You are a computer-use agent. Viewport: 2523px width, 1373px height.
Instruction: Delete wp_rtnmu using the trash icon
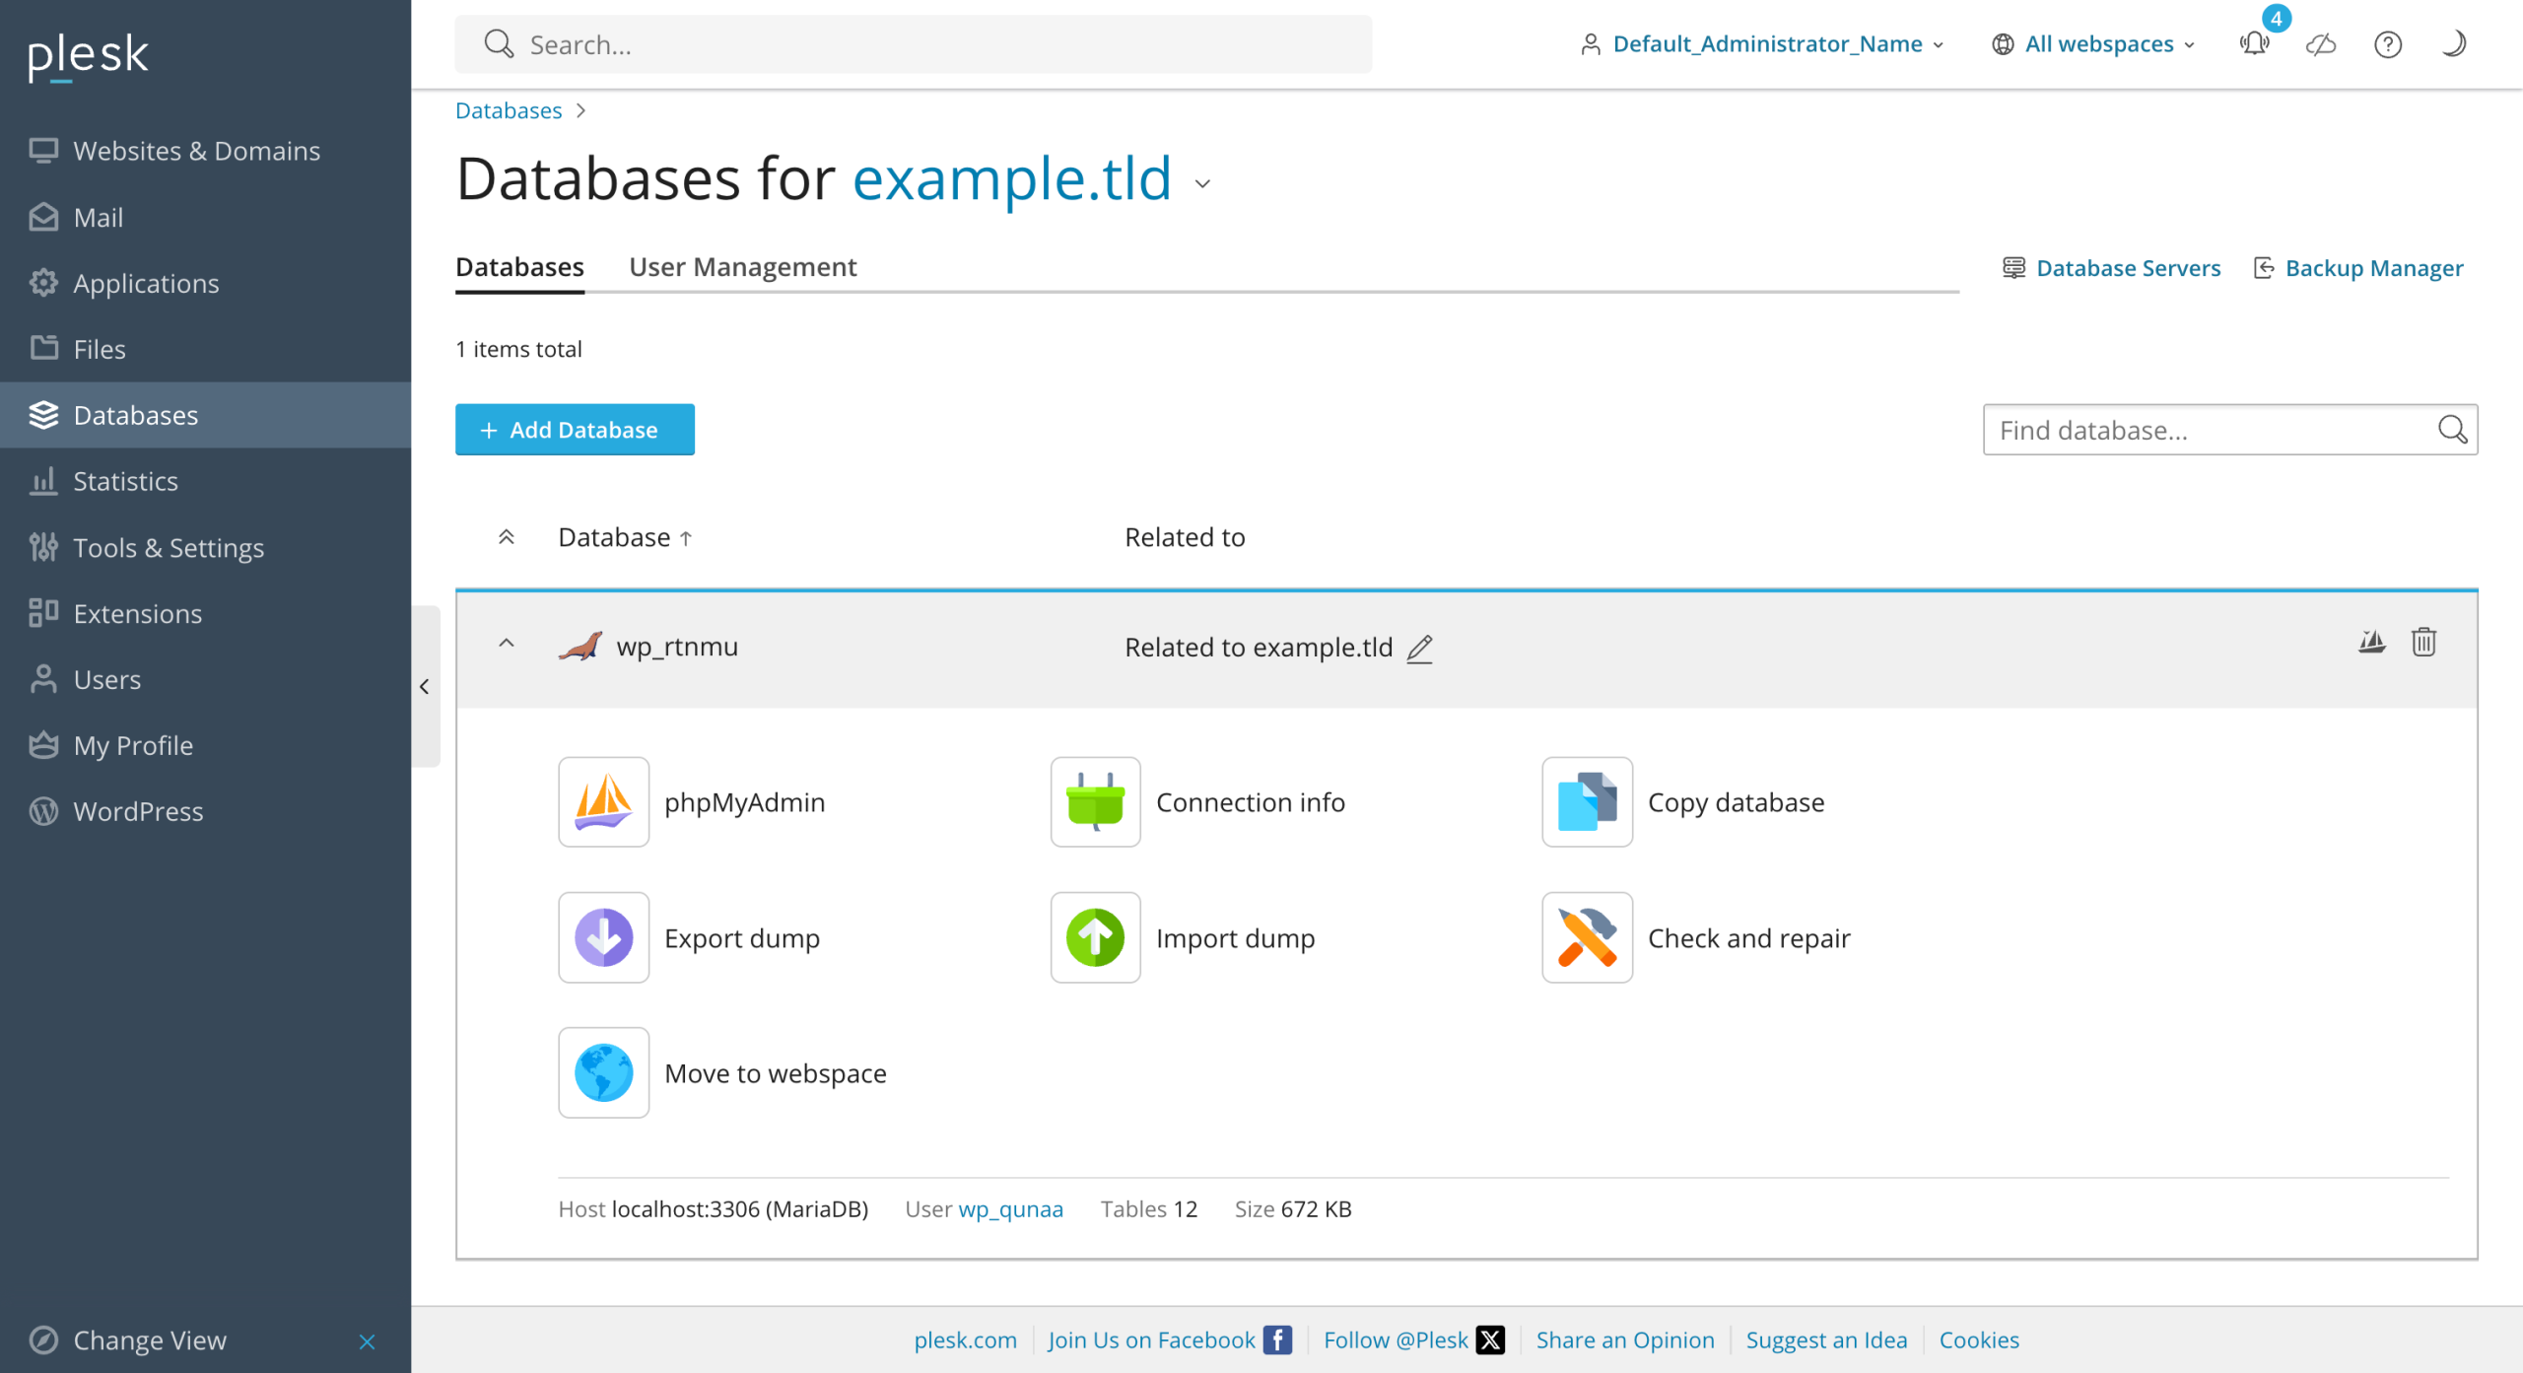(x=2423, y=643)
